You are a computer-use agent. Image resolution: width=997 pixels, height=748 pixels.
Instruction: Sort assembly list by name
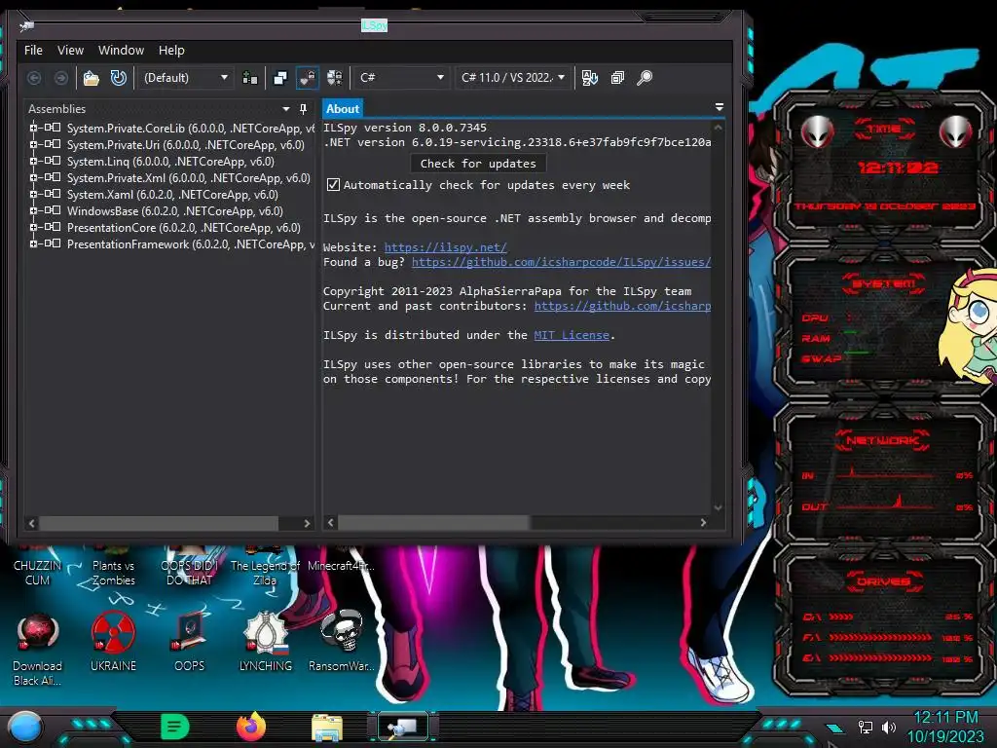click(589, 78)
